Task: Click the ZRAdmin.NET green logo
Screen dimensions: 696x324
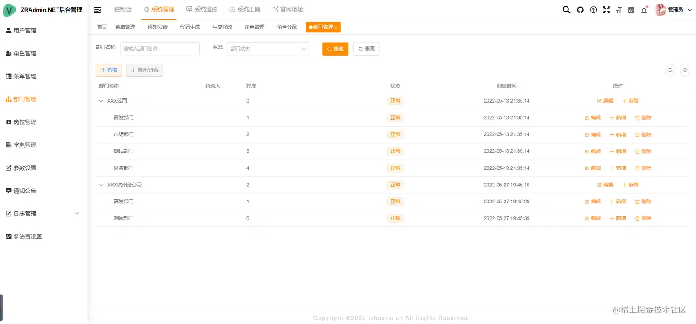Action: (9, 10)
